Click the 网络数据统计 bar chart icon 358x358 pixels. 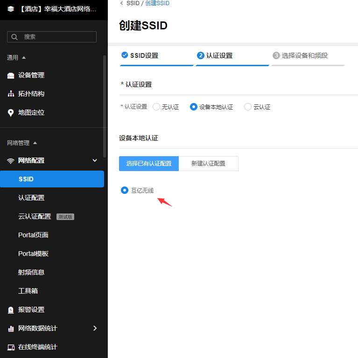pos(11,329)
